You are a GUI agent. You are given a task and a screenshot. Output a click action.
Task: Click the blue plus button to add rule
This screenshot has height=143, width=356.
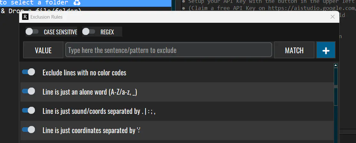[326, 50]
